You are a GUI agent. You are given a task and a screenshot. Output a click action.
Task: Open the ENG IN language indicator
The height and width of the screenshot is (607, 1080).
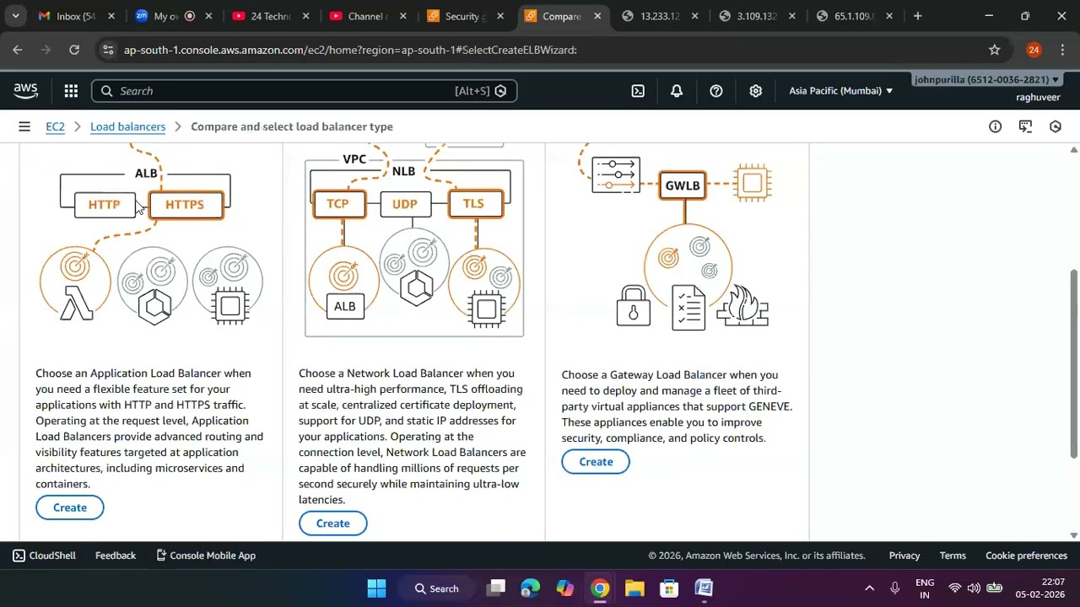(x=925, y=588)
